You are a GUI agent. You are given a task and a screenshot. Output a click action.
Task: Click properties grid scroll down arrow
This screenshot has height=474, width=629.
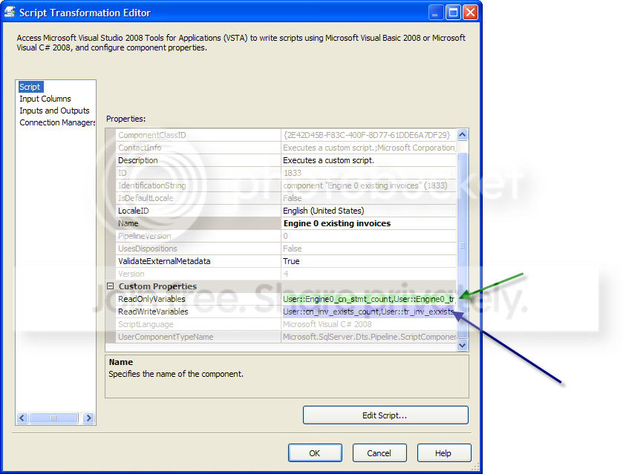tap(462, 345)
